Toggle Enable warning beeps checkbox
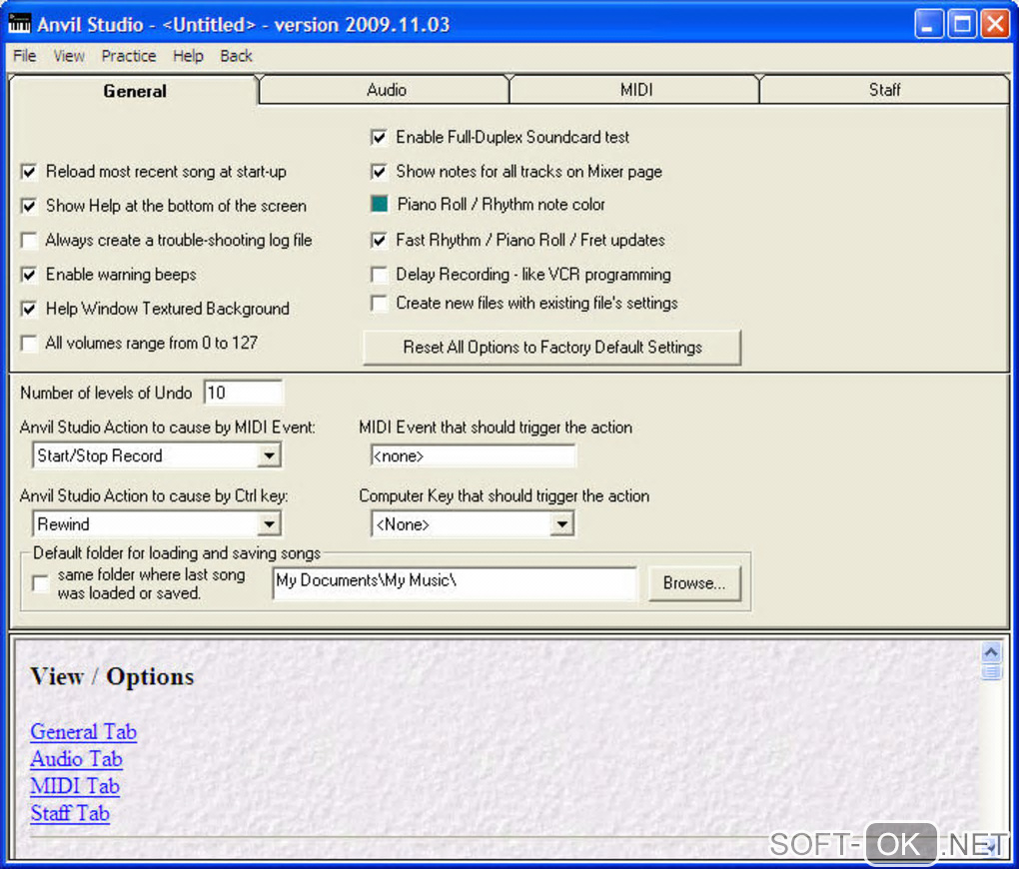 [29, 275]
